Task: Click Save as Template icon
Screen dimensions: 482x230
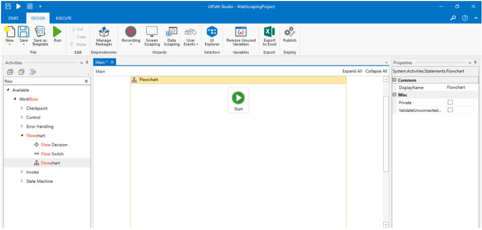Action: click(40, 31)
